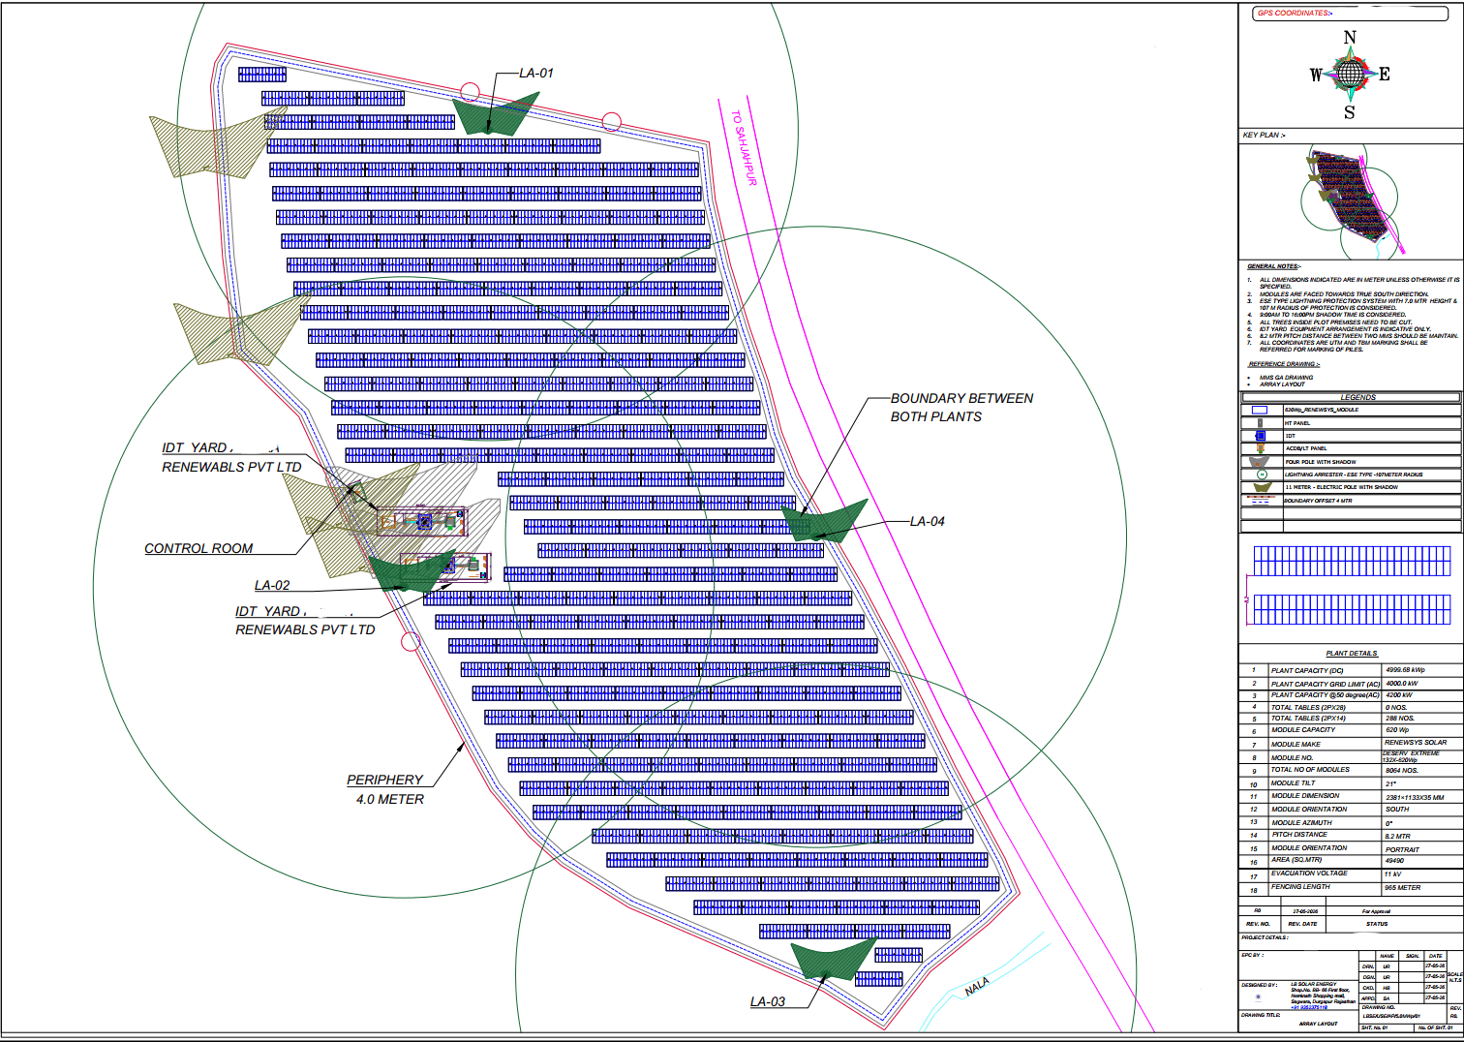Viewport: 1464px width, 1042px height.
Task: Click the EVACUATION VOLTAGE row label
Action: (x=1310, y=873)
